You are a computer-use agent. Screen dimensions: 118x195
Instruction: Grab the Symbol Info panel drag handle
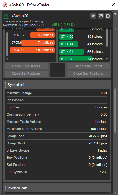[5, 85]
